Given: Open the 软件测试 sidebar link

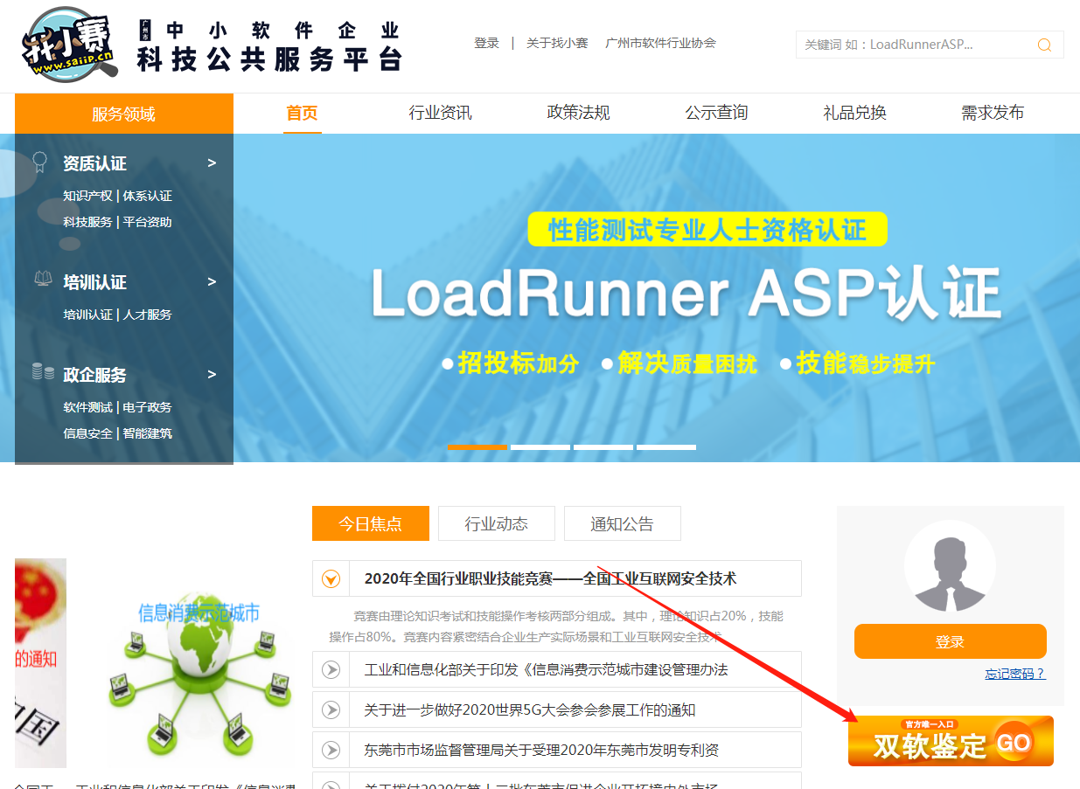Looking at the screenshot, I should coord(87,407).
